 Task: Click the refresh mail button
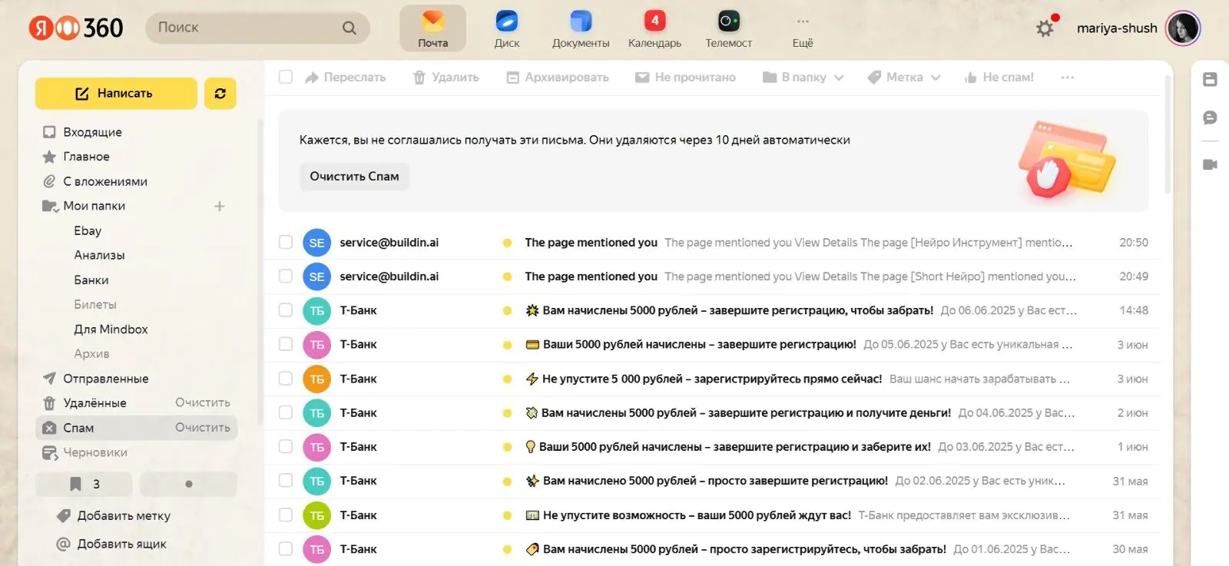pos(220,93)
